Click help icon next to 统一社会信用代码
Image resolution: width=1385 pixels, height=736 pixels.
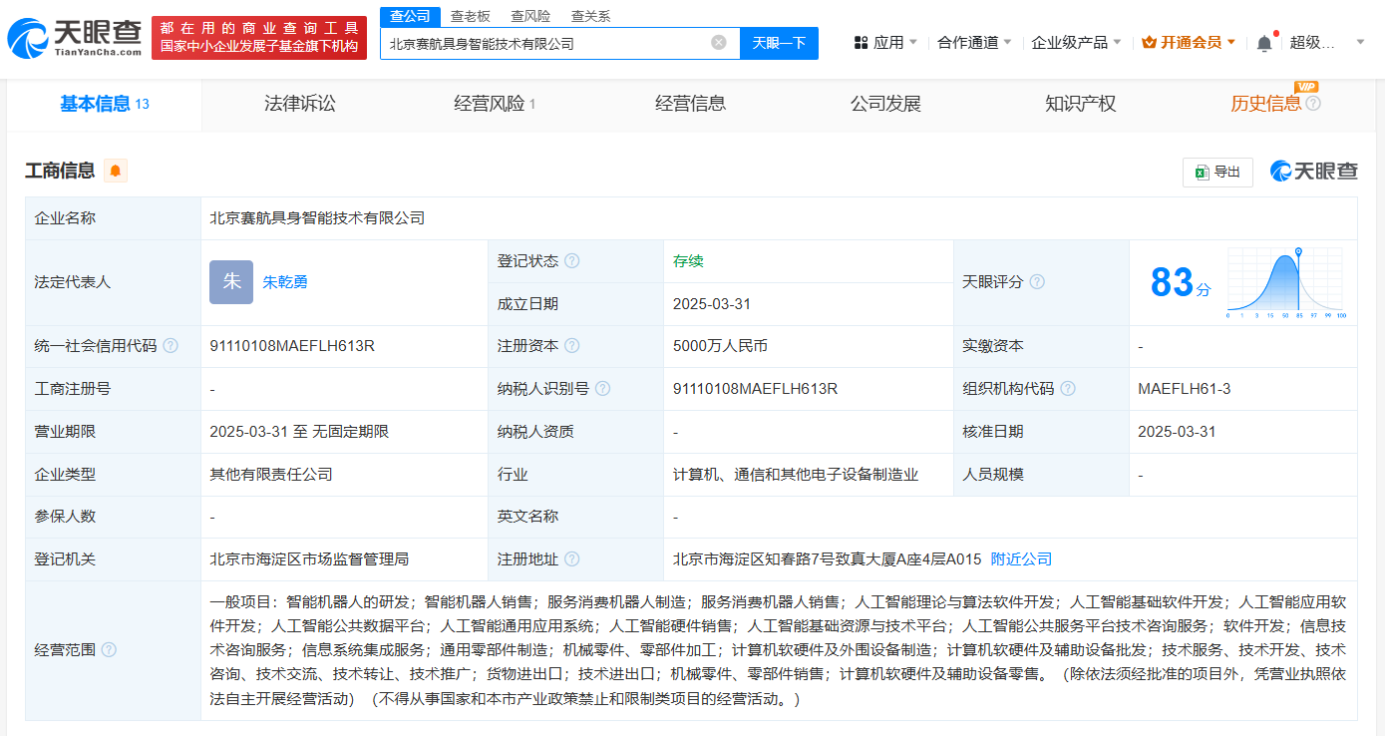tap(171, 346)
